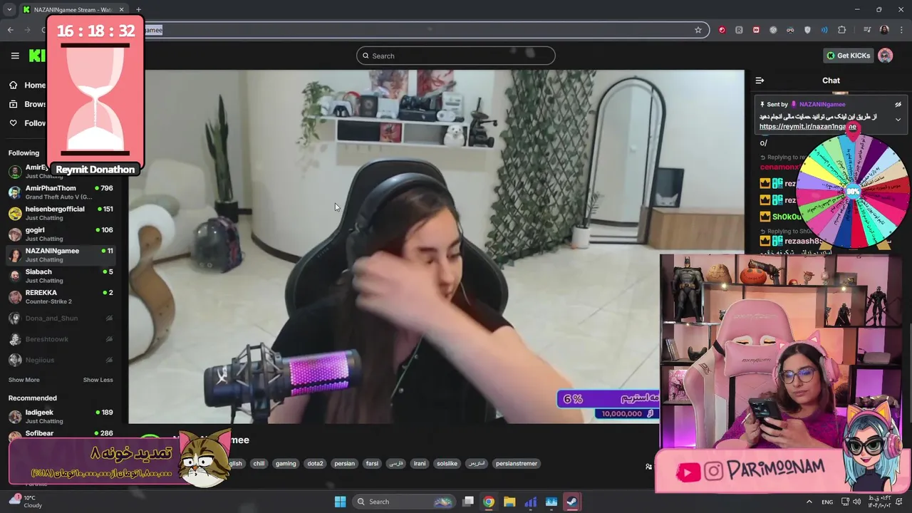Open offline Bereshtoowk channel
Screen dimensions: 912x513
click(61, 339)
